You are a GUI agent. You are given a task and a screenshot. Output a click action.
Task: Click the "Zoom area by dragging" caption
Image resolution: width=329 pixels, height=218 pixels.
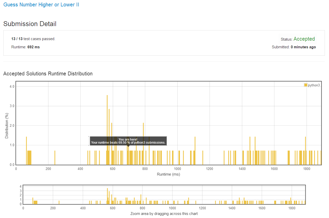[164, 214]
